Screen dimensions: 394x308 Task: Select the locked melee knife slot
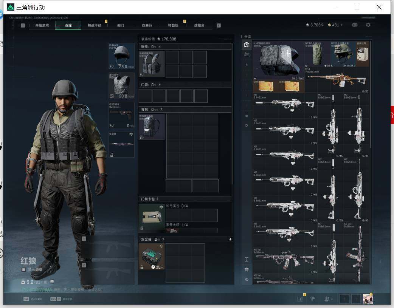pyautogui.click(x=122, y=144)
